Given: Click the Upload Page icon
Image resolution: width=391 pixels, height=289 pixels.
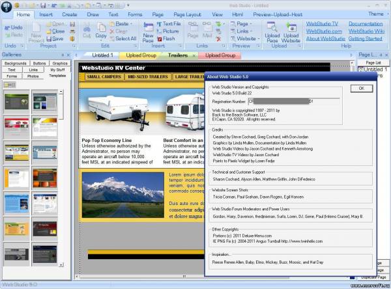Looking at the screenshot, I should (272, 33).
